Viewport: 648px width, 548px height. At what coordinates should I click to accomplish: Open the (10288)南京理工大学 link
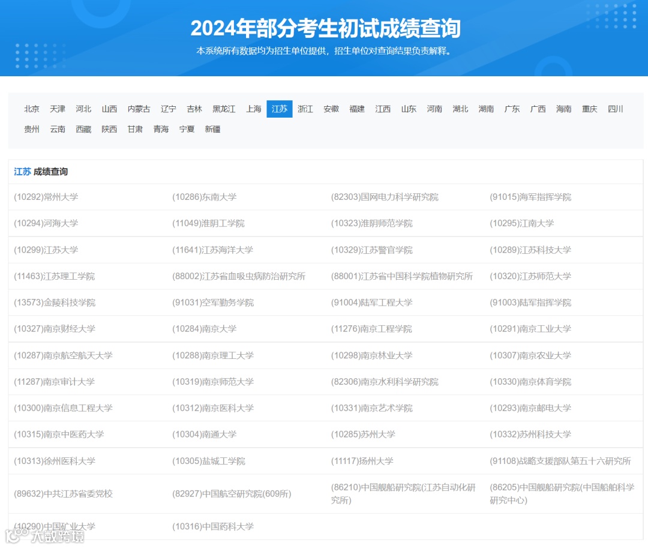pos(212,355)
